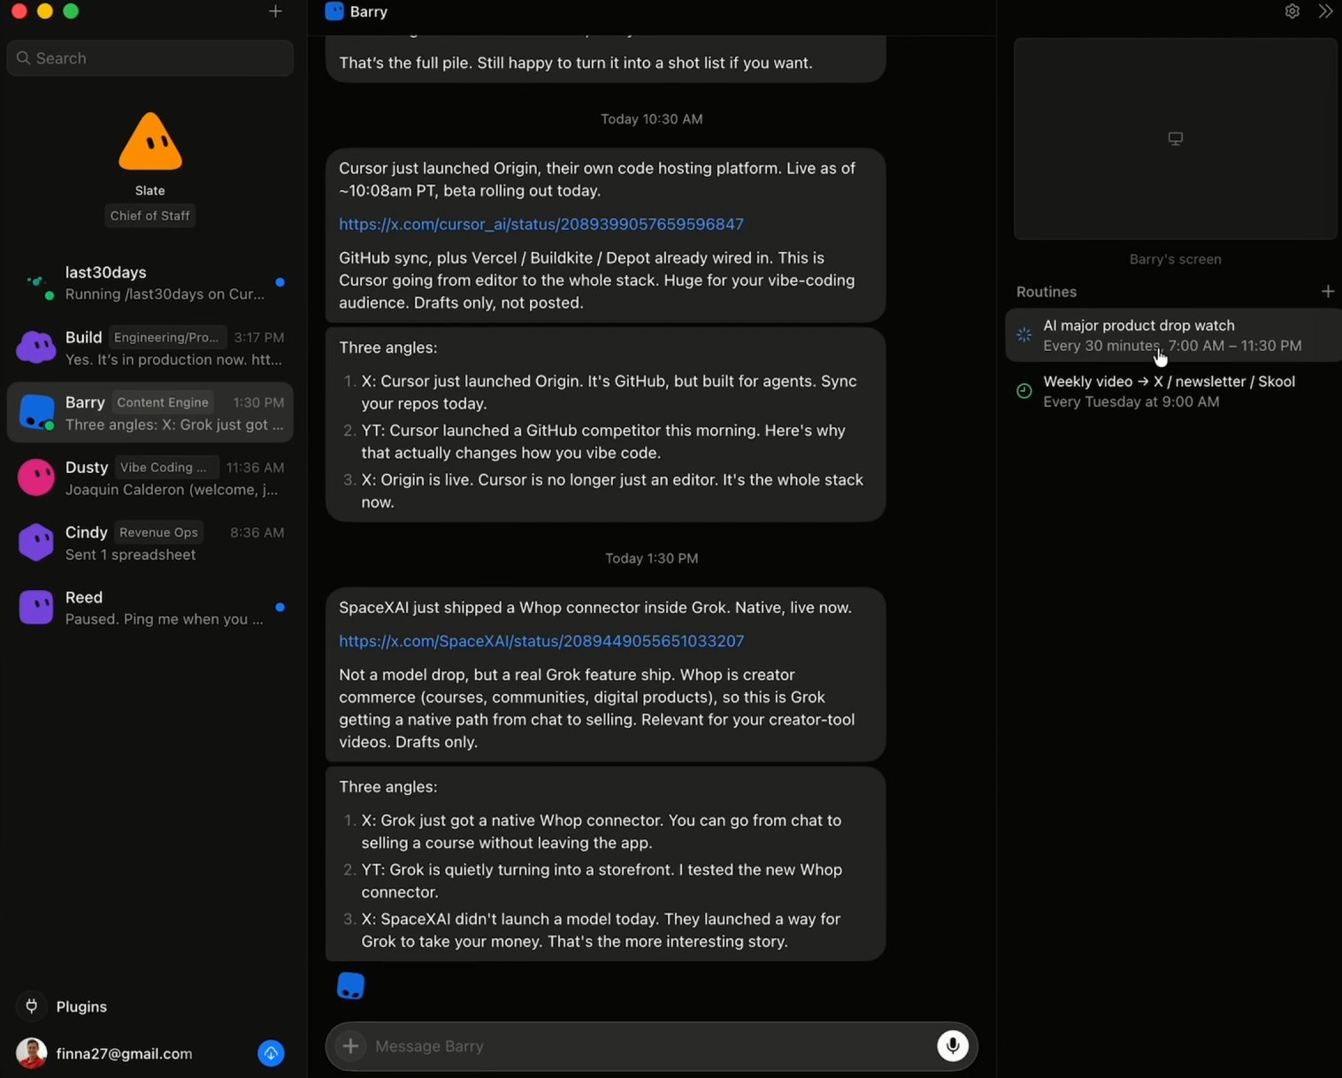Open the Slate triangle avatar
This screenshot has height=1078, width=1342.
click(x=150, y=141)
